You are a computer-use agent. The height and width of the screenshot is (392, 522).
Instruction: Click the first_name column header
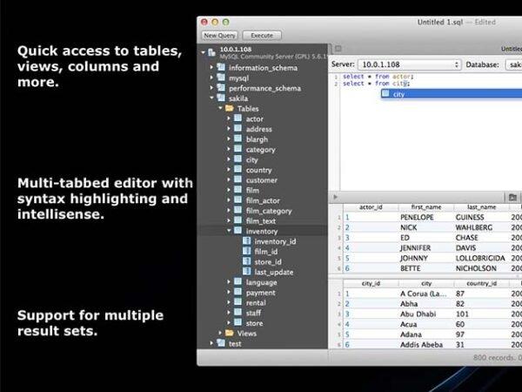click(426, 207)
